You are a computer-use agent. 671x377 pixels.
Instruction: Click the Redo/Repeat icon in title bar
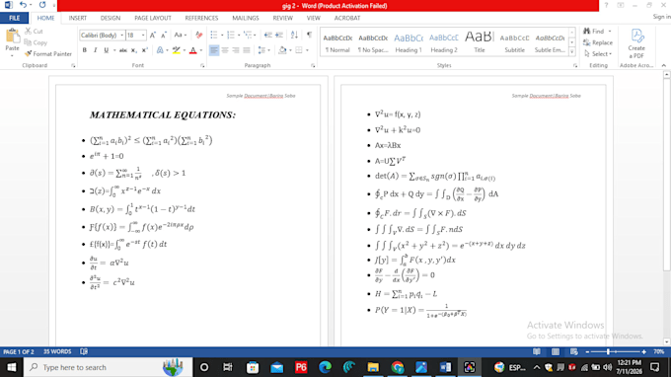click(41, 5)
